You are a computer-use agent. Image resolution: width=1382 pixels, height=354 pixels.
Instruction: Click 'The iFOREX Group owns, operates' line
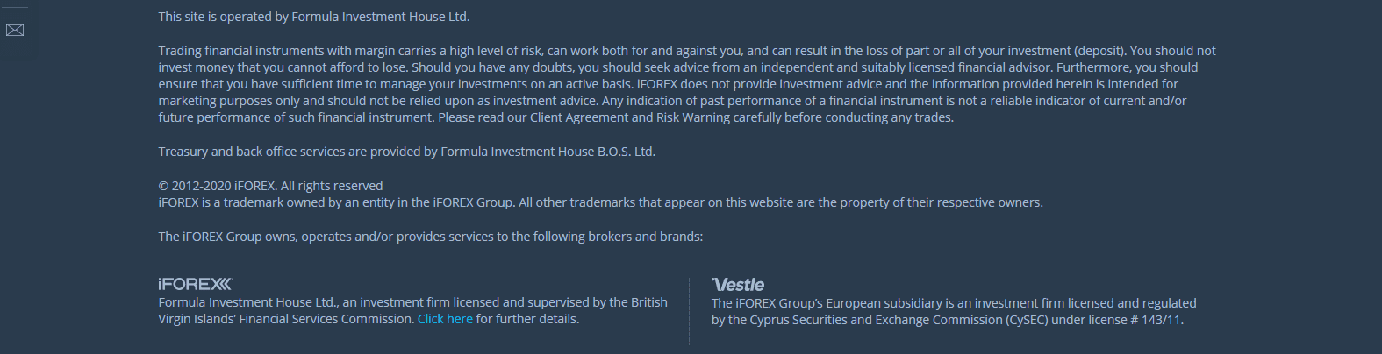click(430, 237)
